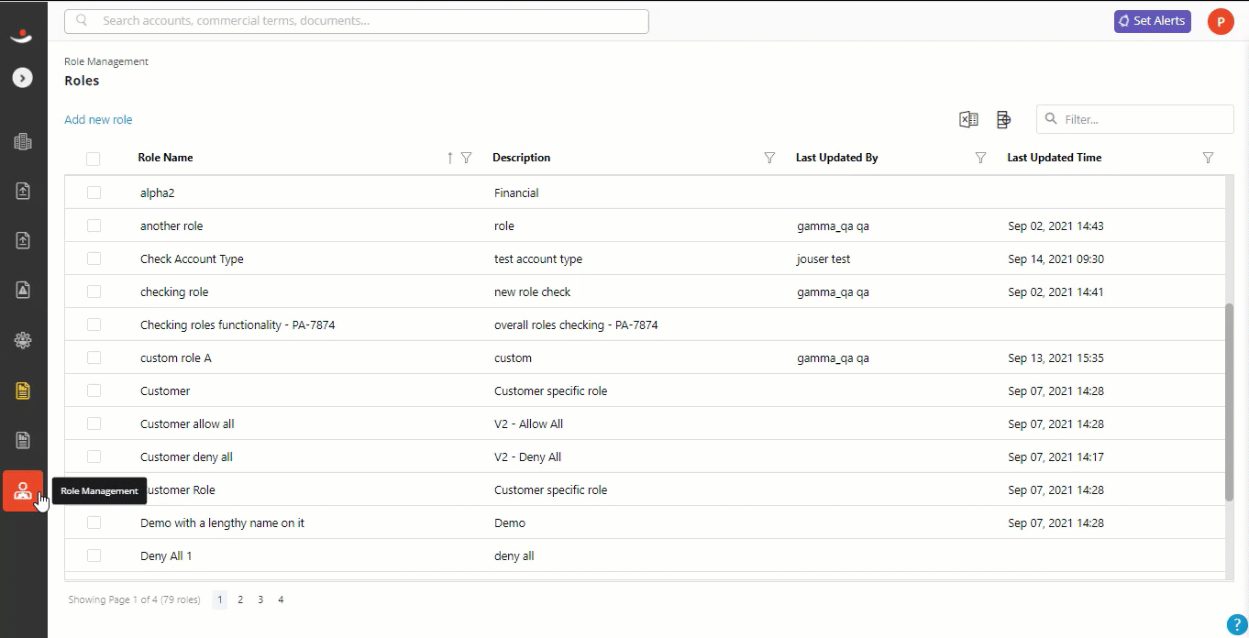Viewport: 1249px width, 638px height.
Task: Click the 'Financial' description cell
Action: 516,192
